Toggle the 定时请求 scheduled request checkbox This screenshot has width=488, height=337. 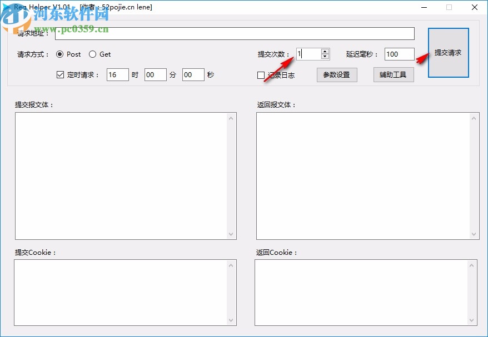point(60,74)
